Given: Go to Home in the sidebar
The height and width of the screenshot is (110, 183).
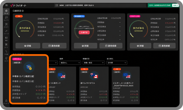Looking at the screenshot, I should pos(6,12).
